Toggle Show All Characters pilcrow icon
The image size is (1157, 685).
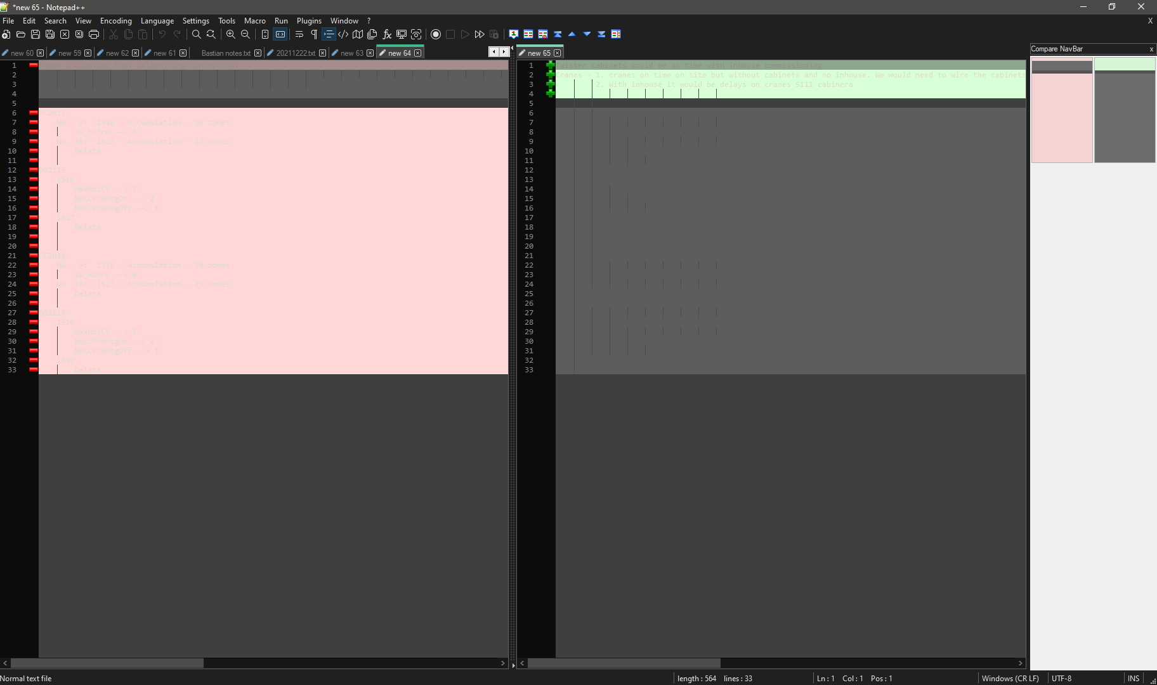(x=314, y=34)
